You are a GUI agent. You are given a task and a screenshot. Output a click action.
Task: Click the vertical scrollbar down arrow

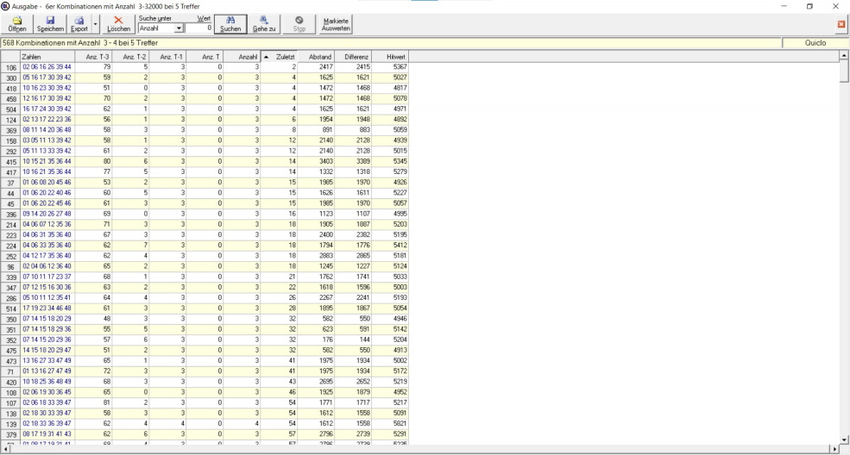[x=844, y=439]
